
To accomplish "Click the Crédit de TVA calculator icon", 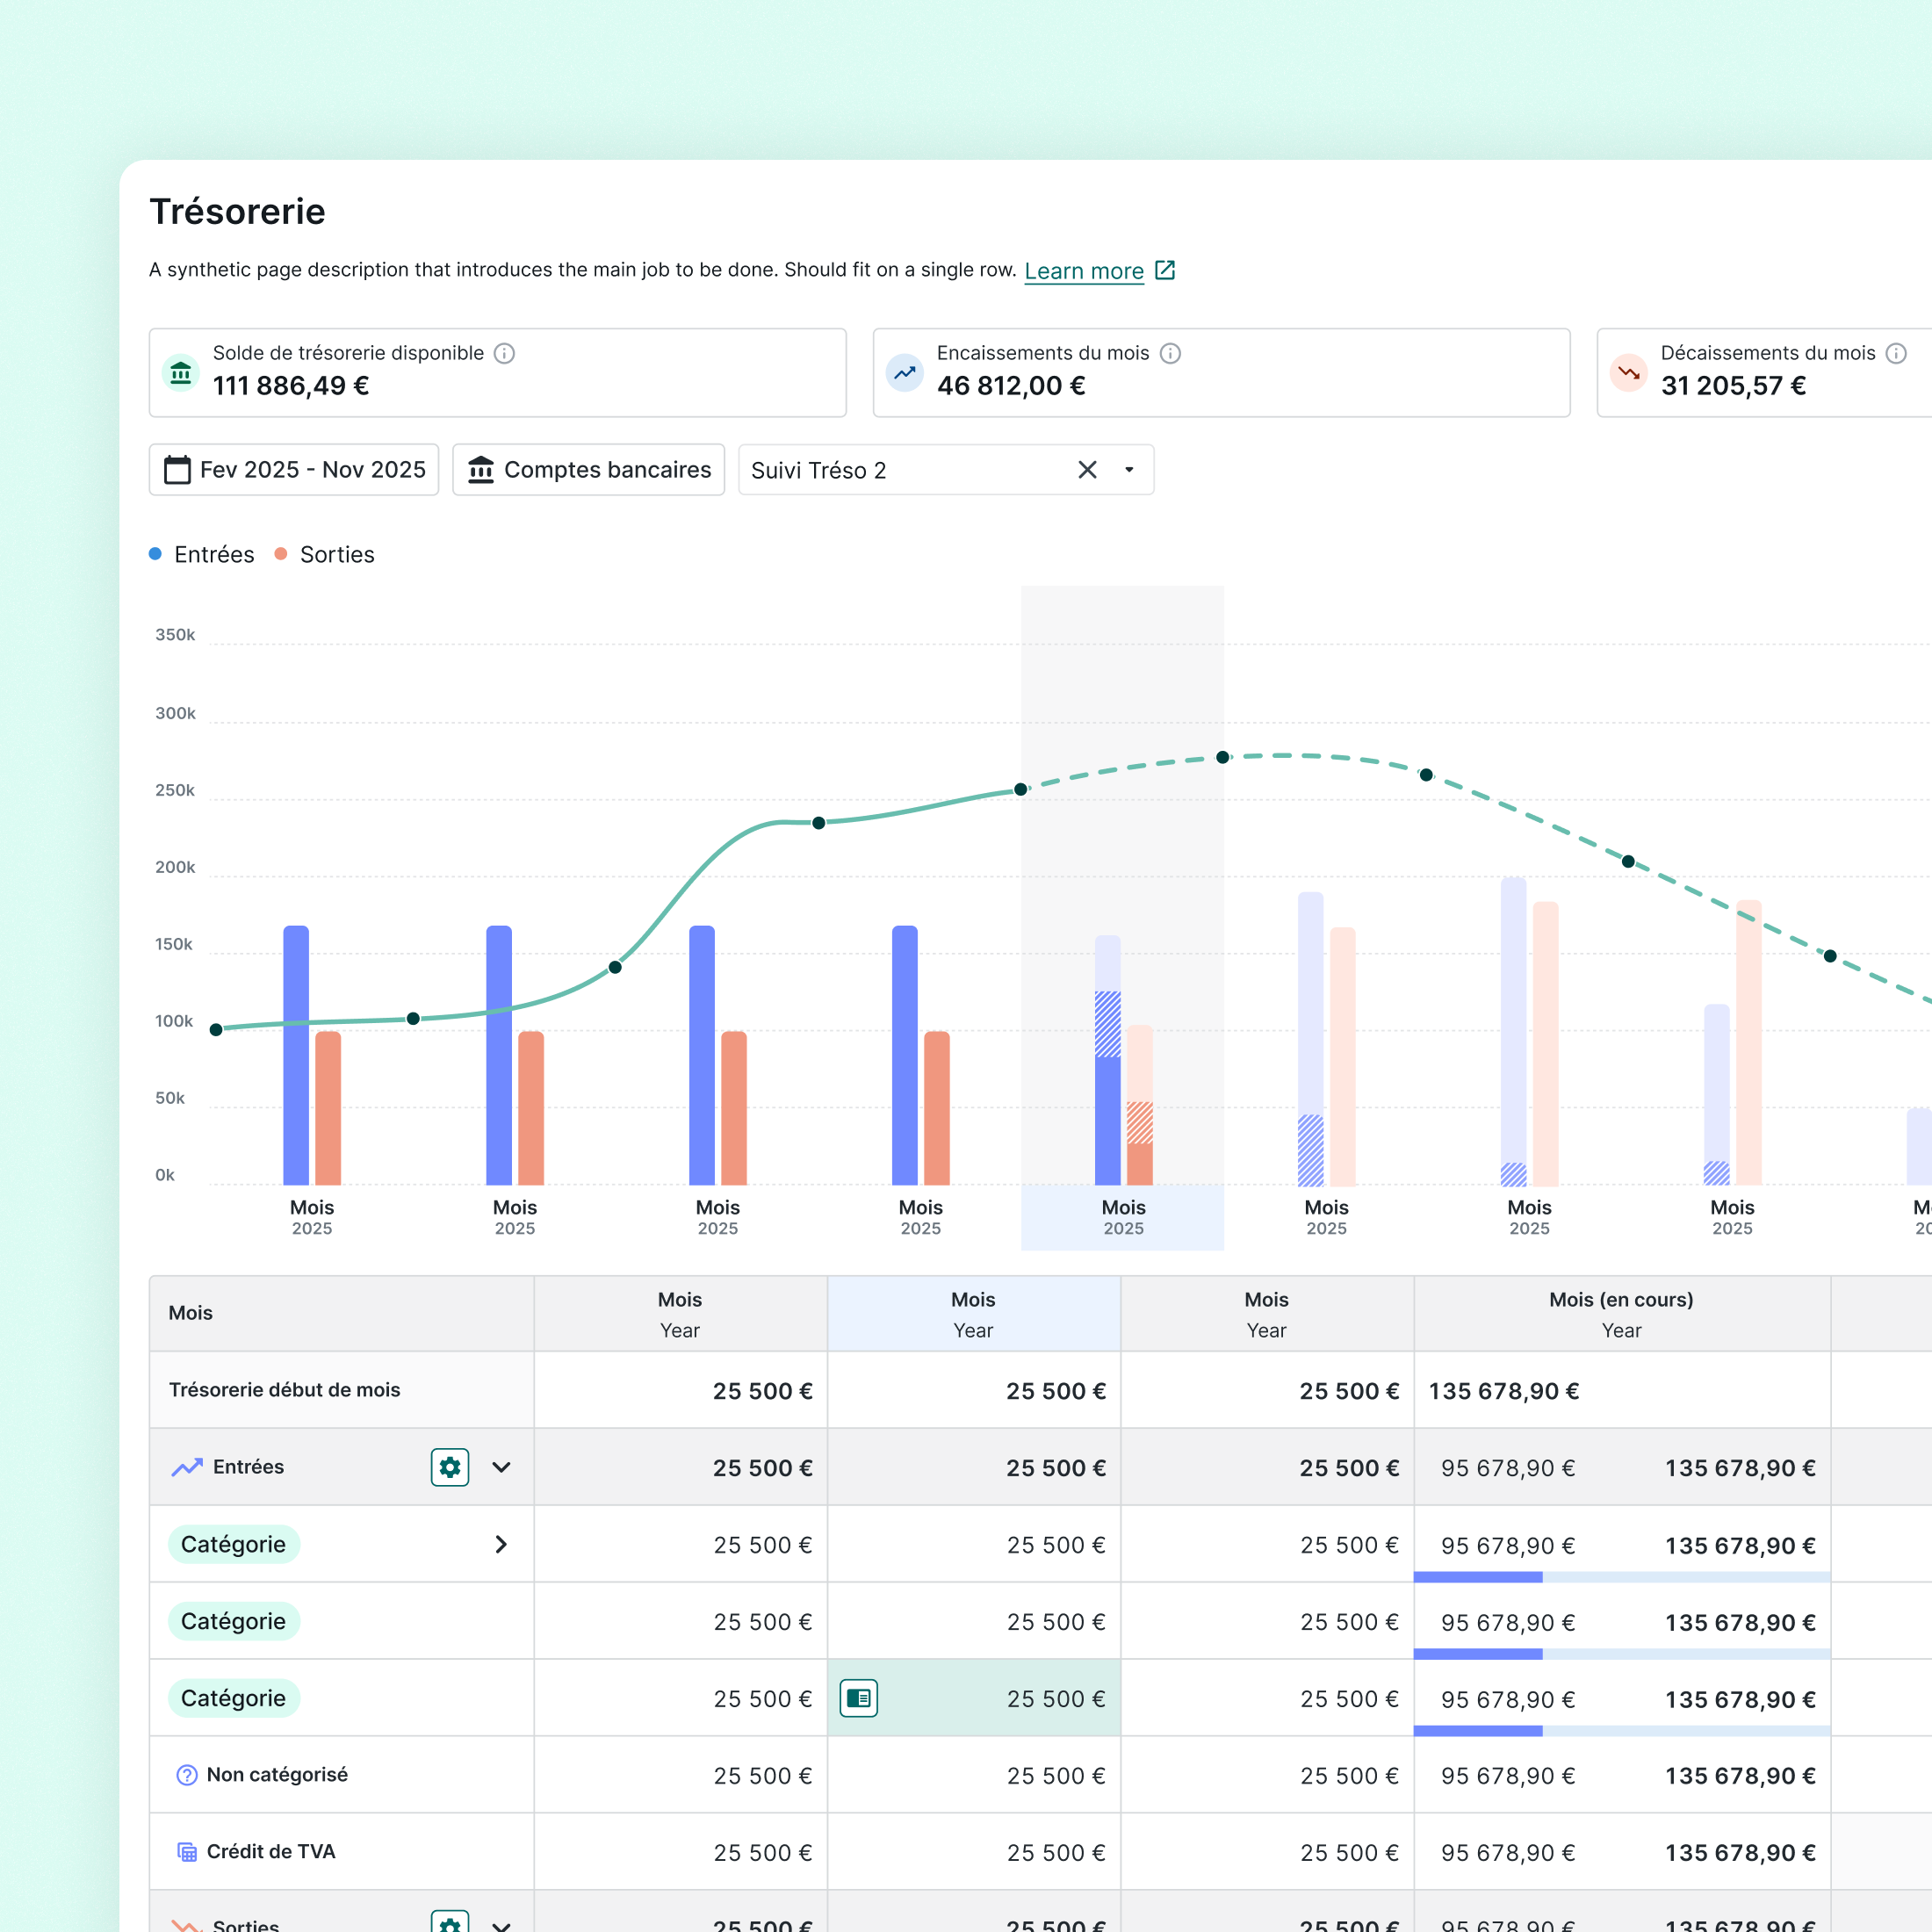I will [187, 1852].
